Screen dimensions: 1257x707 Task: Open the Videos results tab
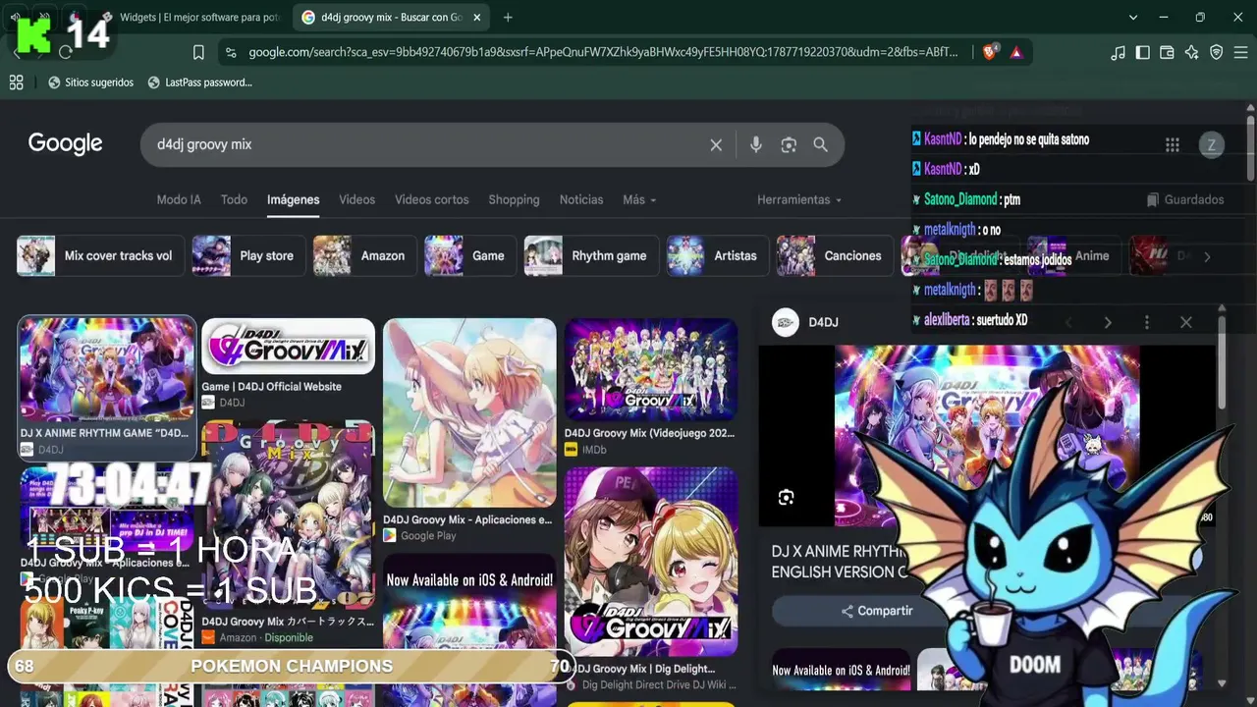click(x=357, y=199)
